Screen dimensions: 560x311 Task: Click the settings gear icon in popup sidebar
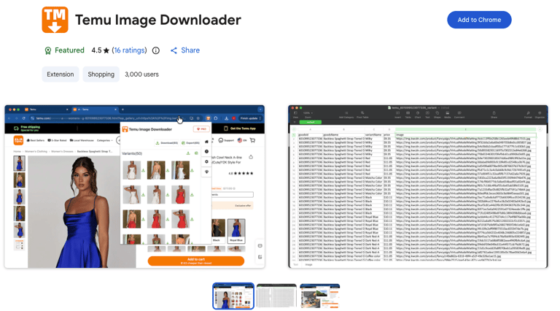point(206,161)
